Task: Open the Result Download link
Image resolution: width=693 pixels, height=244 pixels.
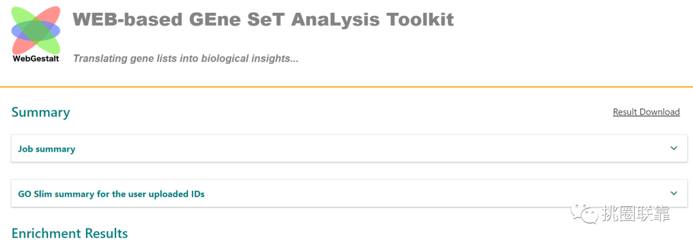Action: (x=646, y=112)
